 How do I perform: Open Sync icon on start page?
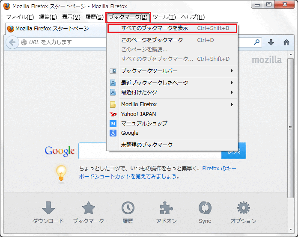205,213
